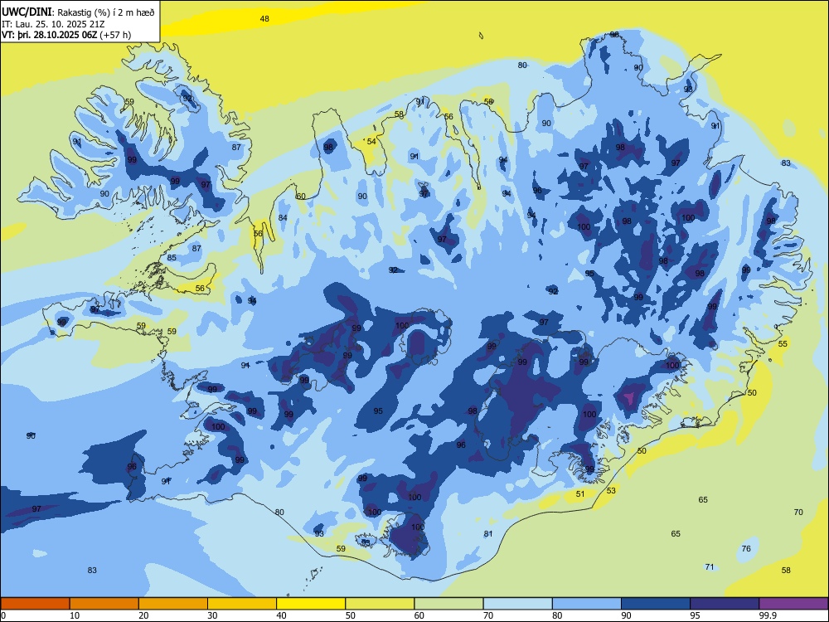This screenshot has height=622, width=829.
Task: Click the light blue 80–90 legend swatch
Action: pos(587,604)
